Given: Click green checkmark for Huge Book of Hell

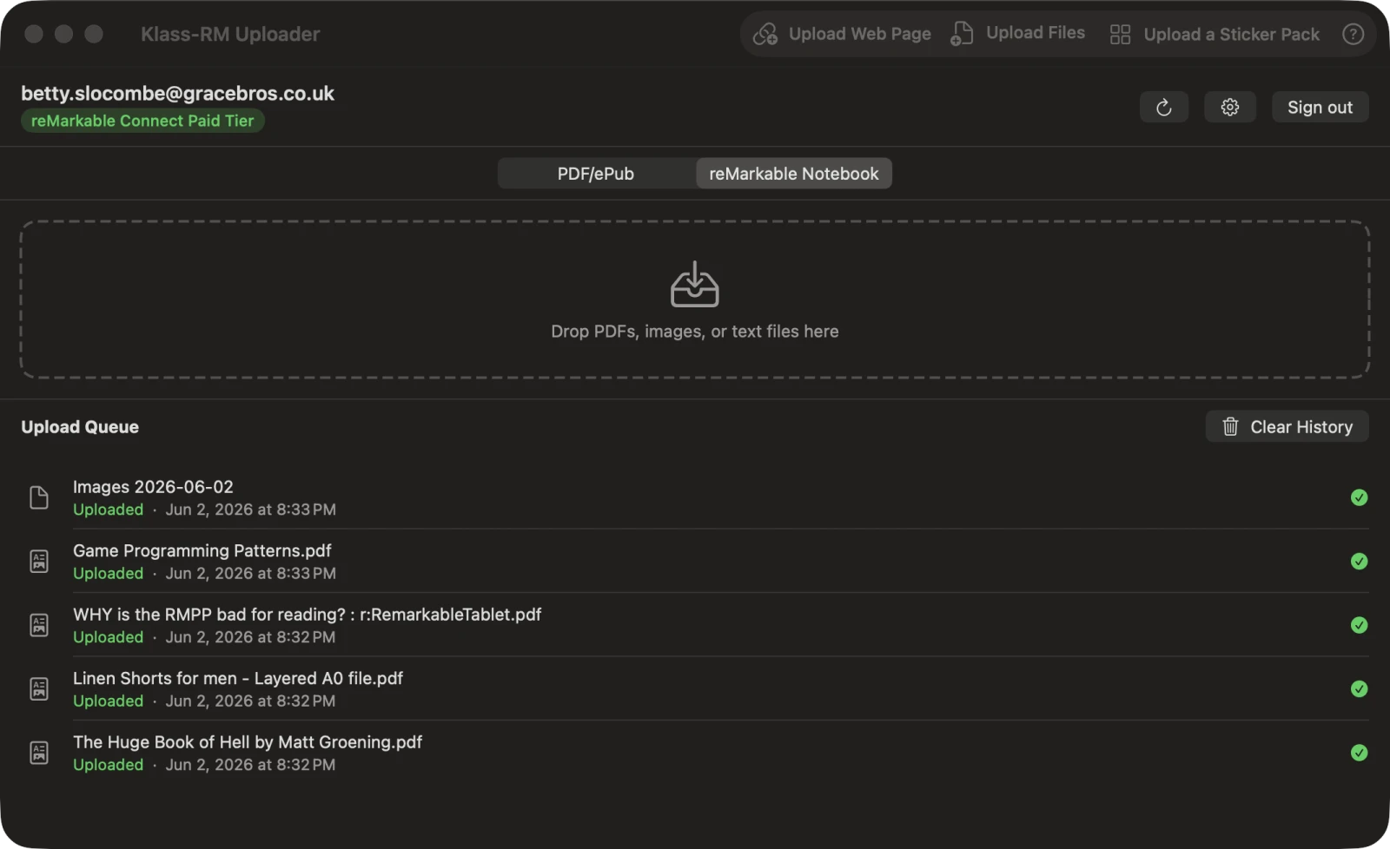Looking at the screenshot, I should [1359, 753].
